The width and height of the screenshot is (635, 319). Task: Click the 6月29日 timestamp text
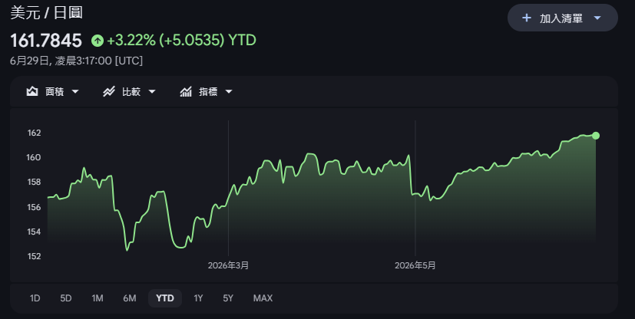(x=77, y=61)
